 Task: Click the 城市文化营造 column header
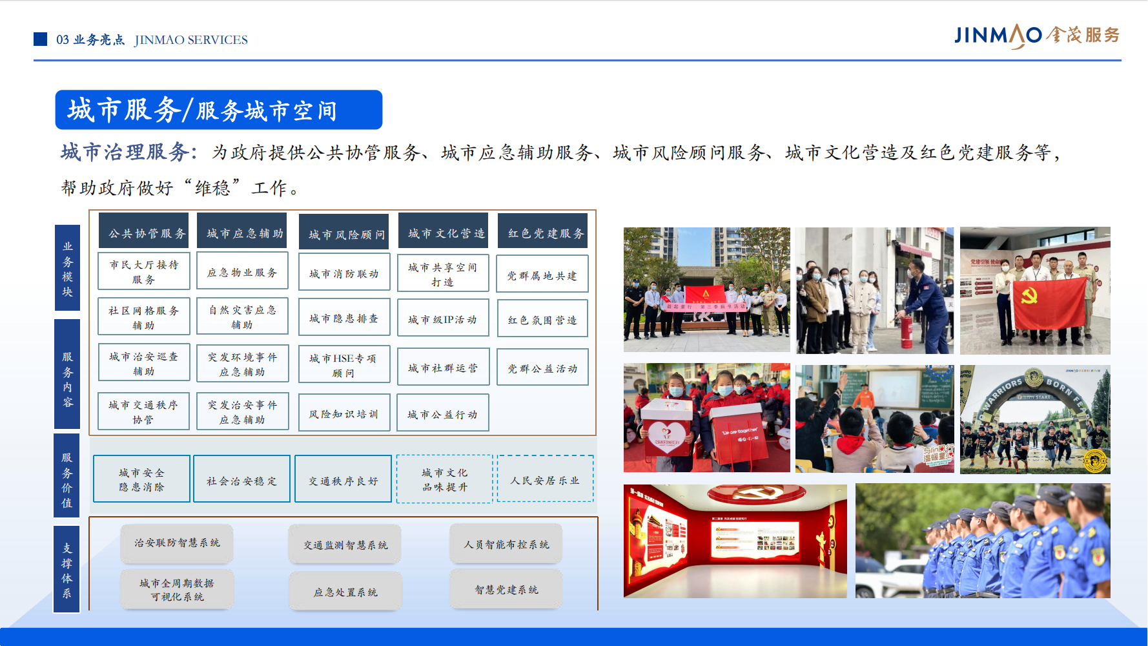coord(444,231)
